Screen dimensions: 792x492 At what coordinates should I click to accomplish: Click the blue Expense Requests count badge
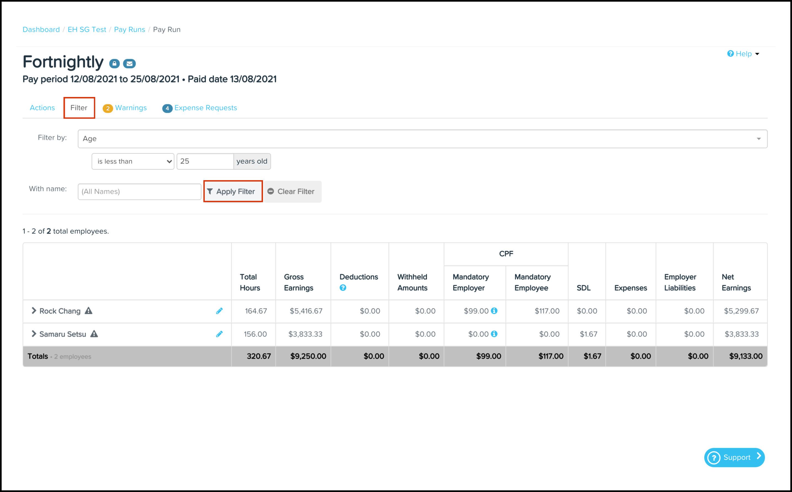[x=167, y=108]
